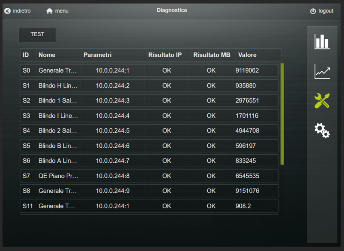This screenshot has width=344, height=251.
Task: Select row S0 Generale Tr…
Action: point(149,70)
